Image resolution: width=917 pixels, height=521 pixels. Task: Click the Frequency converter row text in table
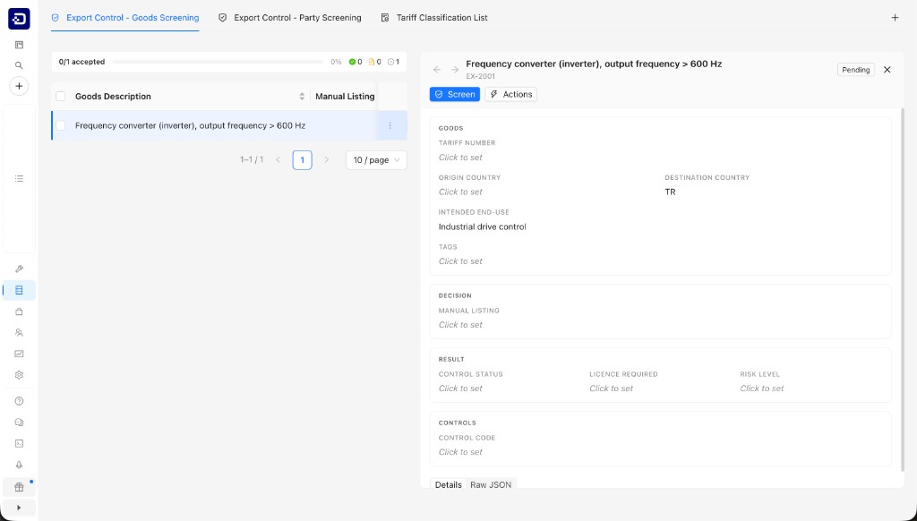point(190,125)
